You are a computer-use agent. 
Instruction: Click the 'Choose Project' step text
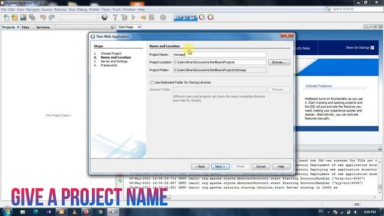coord(111,53)
